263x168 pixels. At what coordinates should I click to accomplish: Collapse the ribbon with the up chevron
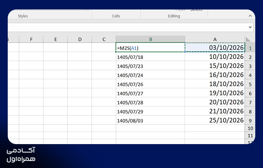pos(250,16)
